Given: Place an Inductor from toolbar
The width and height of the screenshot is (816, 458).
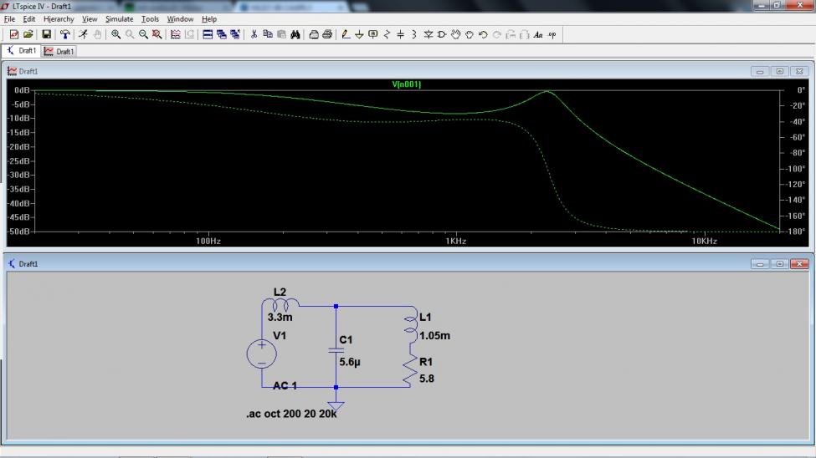Looking at the screenshot, I should 414,35.
